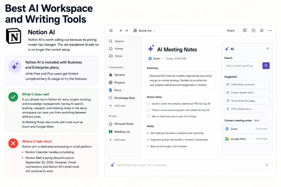This screenshot has height=187, width=281.
Task: Click 'Engineering team bandwidth is limited' note
Action: point(179,140)
